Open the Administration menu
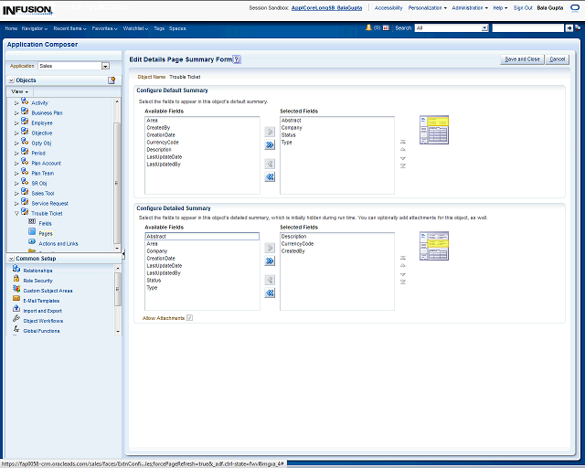Image resolution: width=585 pixels, height=468 pixels. coord(469,7)
